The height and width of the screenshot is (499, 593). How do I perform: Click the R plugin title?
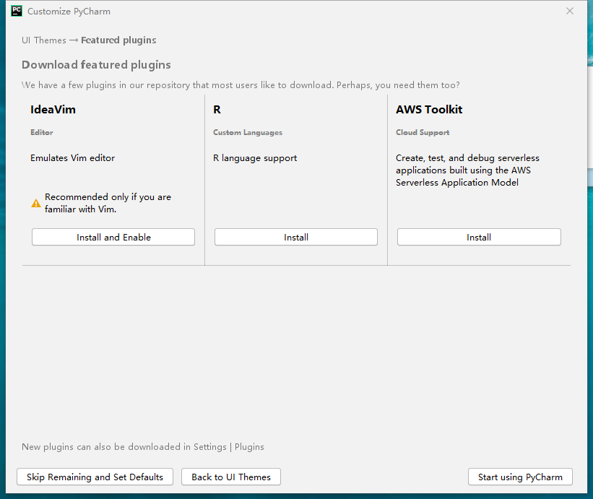(x=217, y=109)
